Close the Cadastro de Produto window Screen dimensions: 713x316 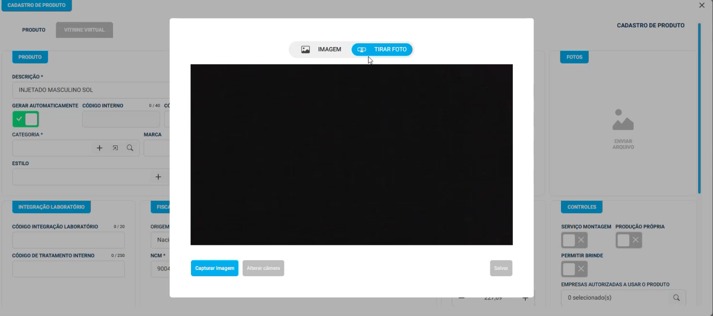coord(702,5)
